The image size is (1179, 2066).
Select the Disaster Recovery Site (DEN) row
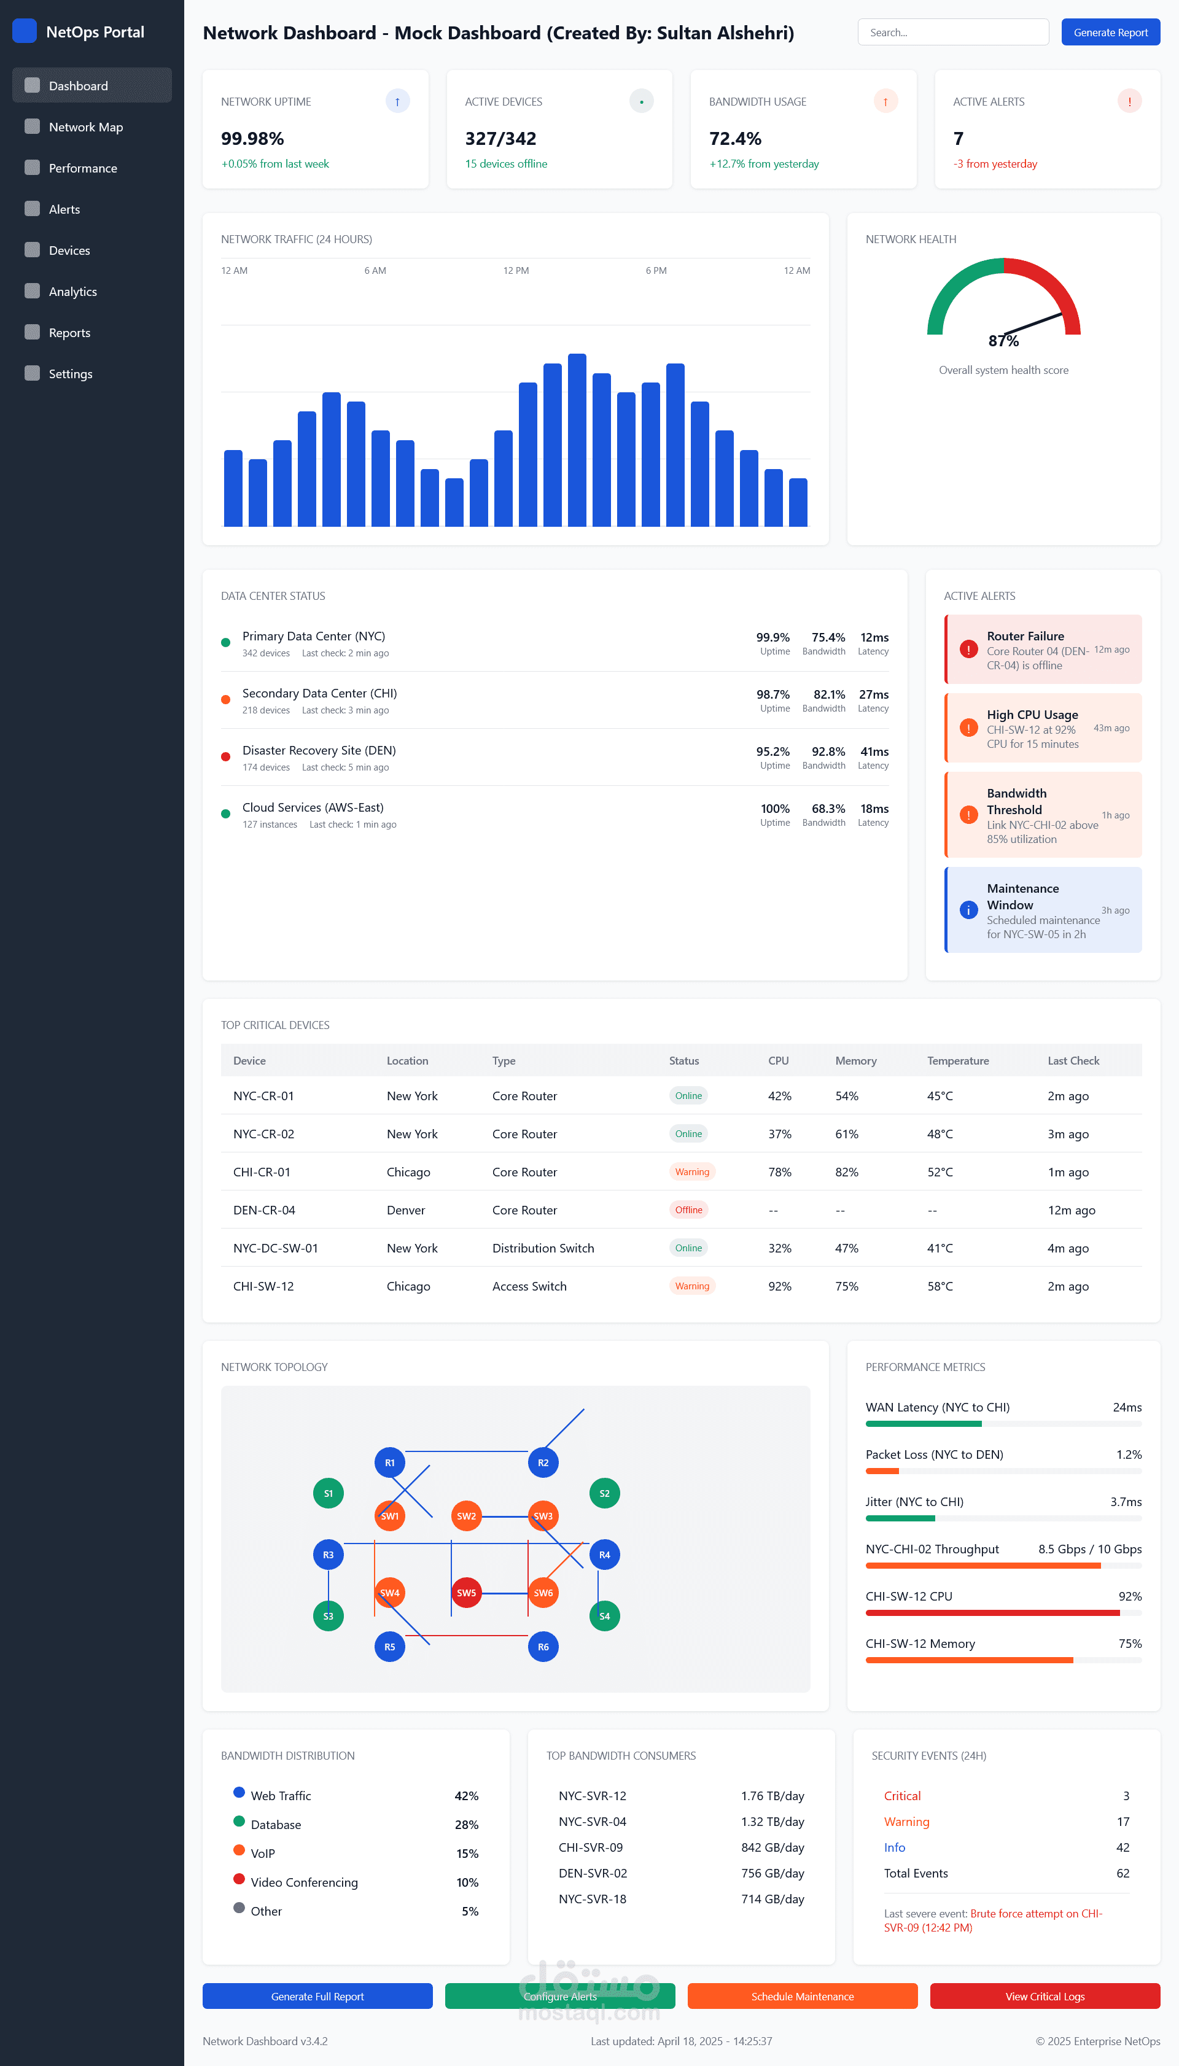[554, 758]
